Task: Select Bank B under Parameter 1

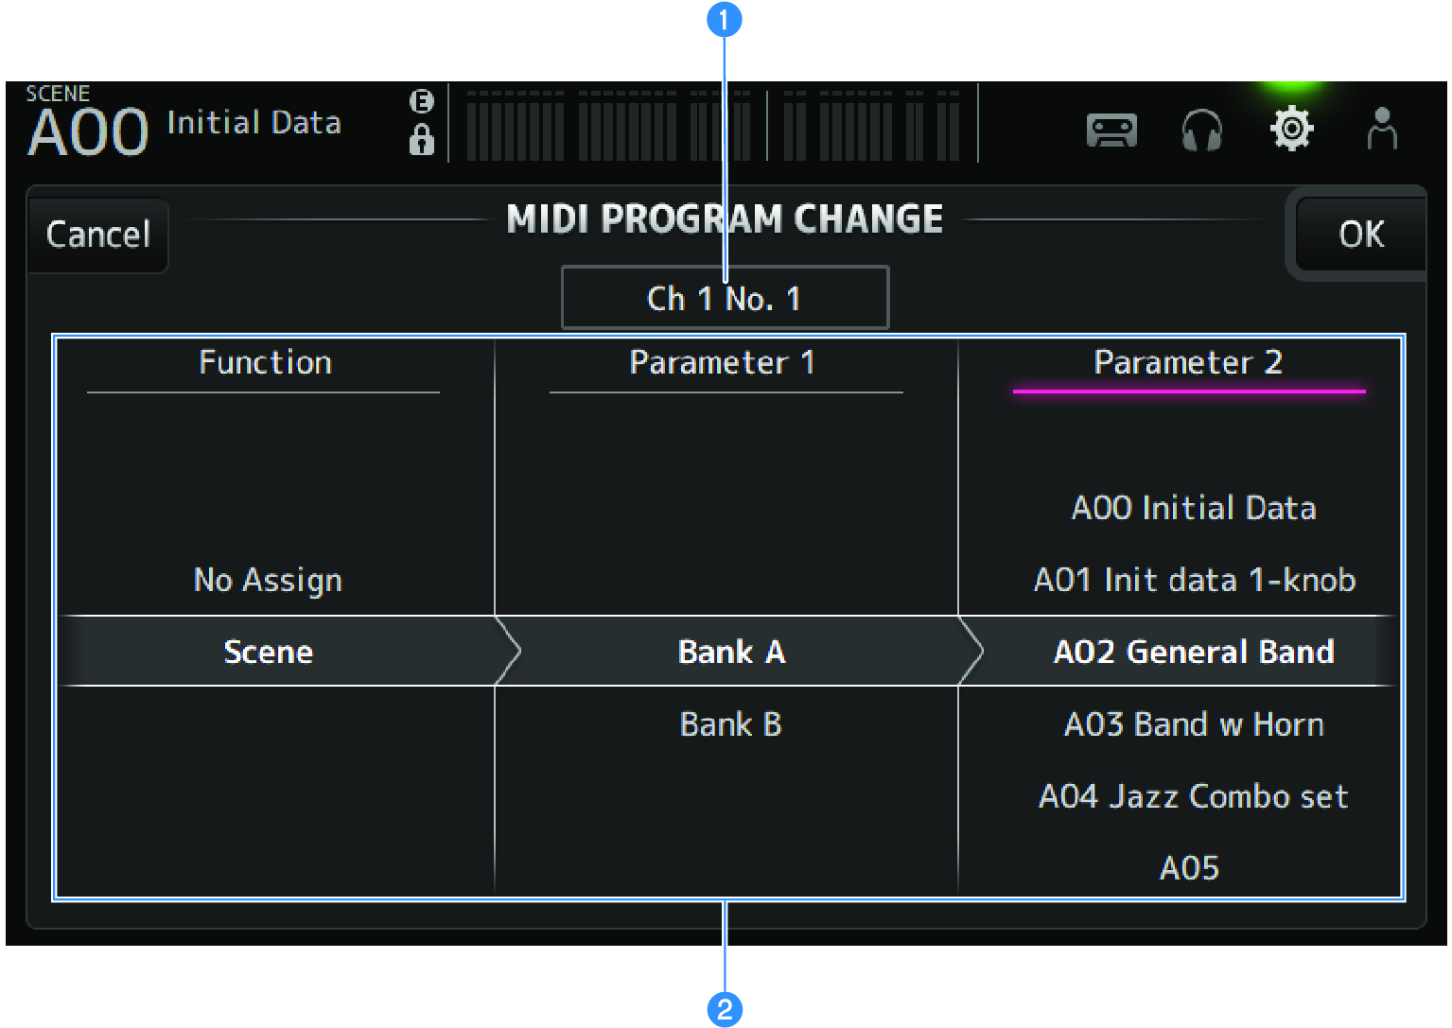Action: click(729, 724)
